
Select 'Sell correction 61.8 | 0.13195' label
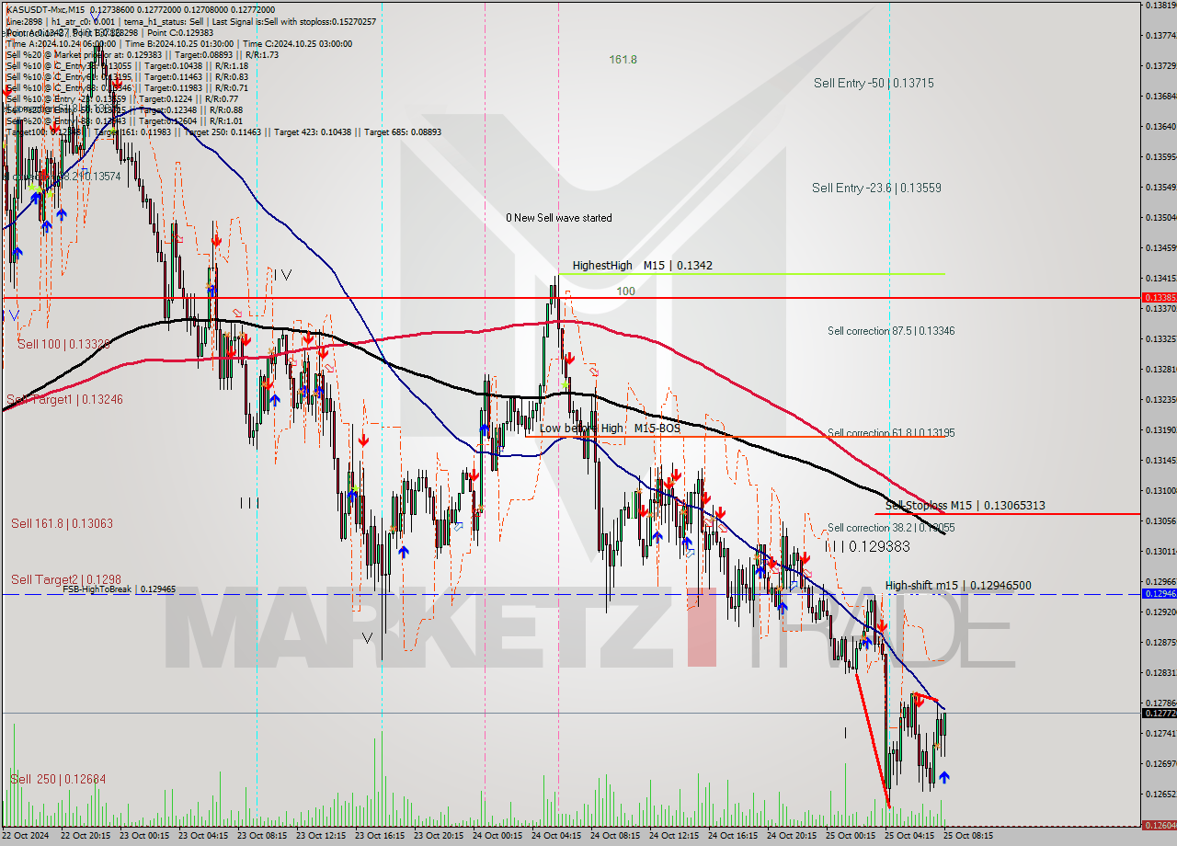[x=890, y=432]
